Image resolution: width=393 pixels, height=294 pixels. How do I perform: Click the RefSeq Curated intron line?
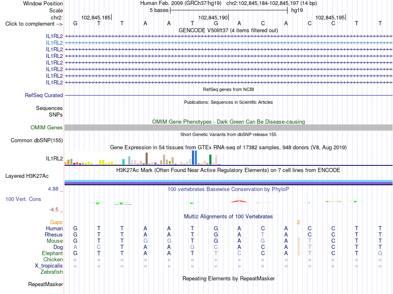228,96
